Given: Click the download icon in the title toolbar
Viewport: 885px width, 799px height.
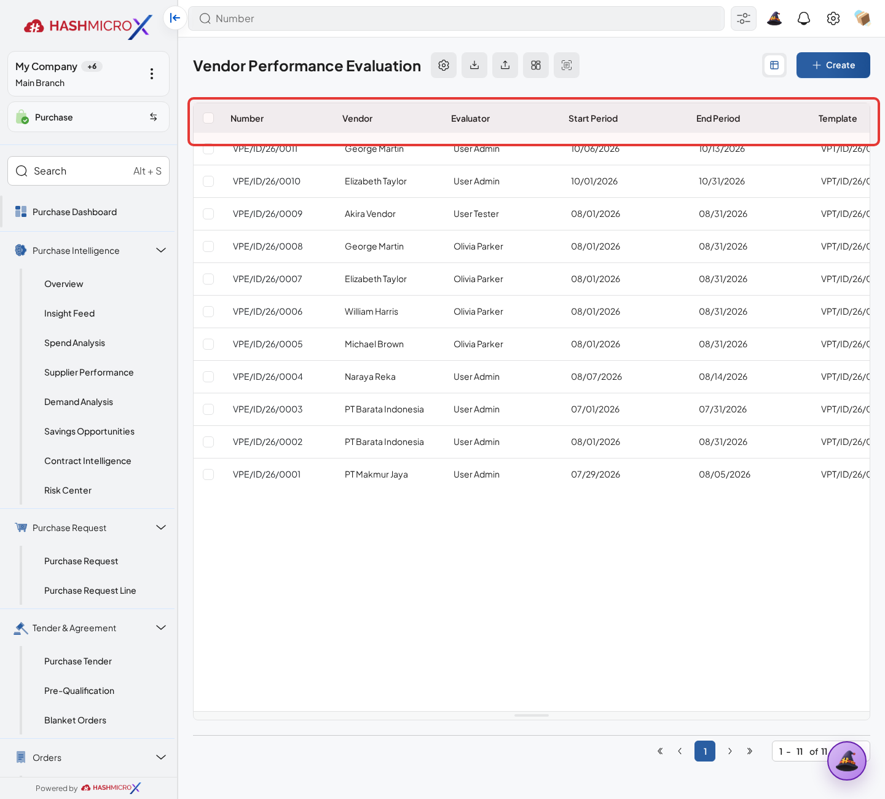Looking at the screenshot, I should pos(474,65).
